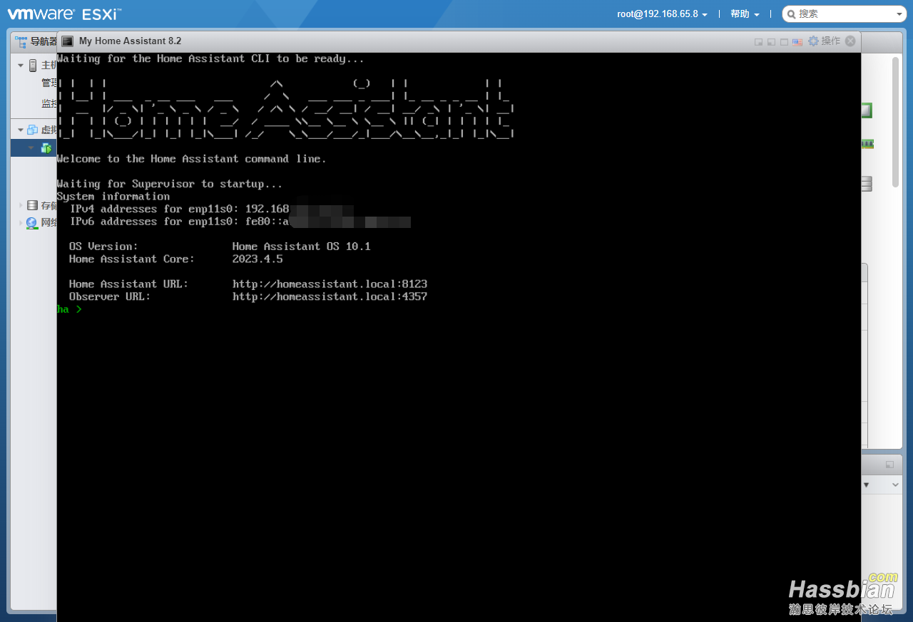Click the right-side vertical scrollbar
The image size is (913, 622).
(896, 122)
